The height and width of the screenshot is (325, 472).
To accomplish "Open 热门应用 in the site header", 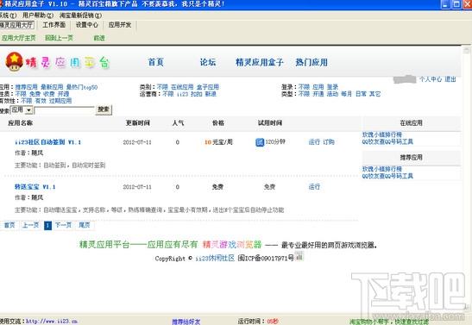I will (x=312, y=62).
